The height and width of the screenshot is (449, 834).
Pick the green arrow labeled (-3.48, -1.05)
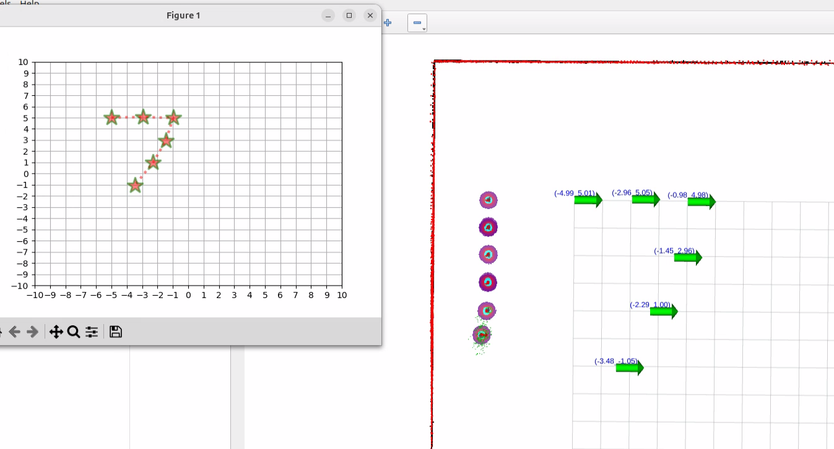pos(629,368)
